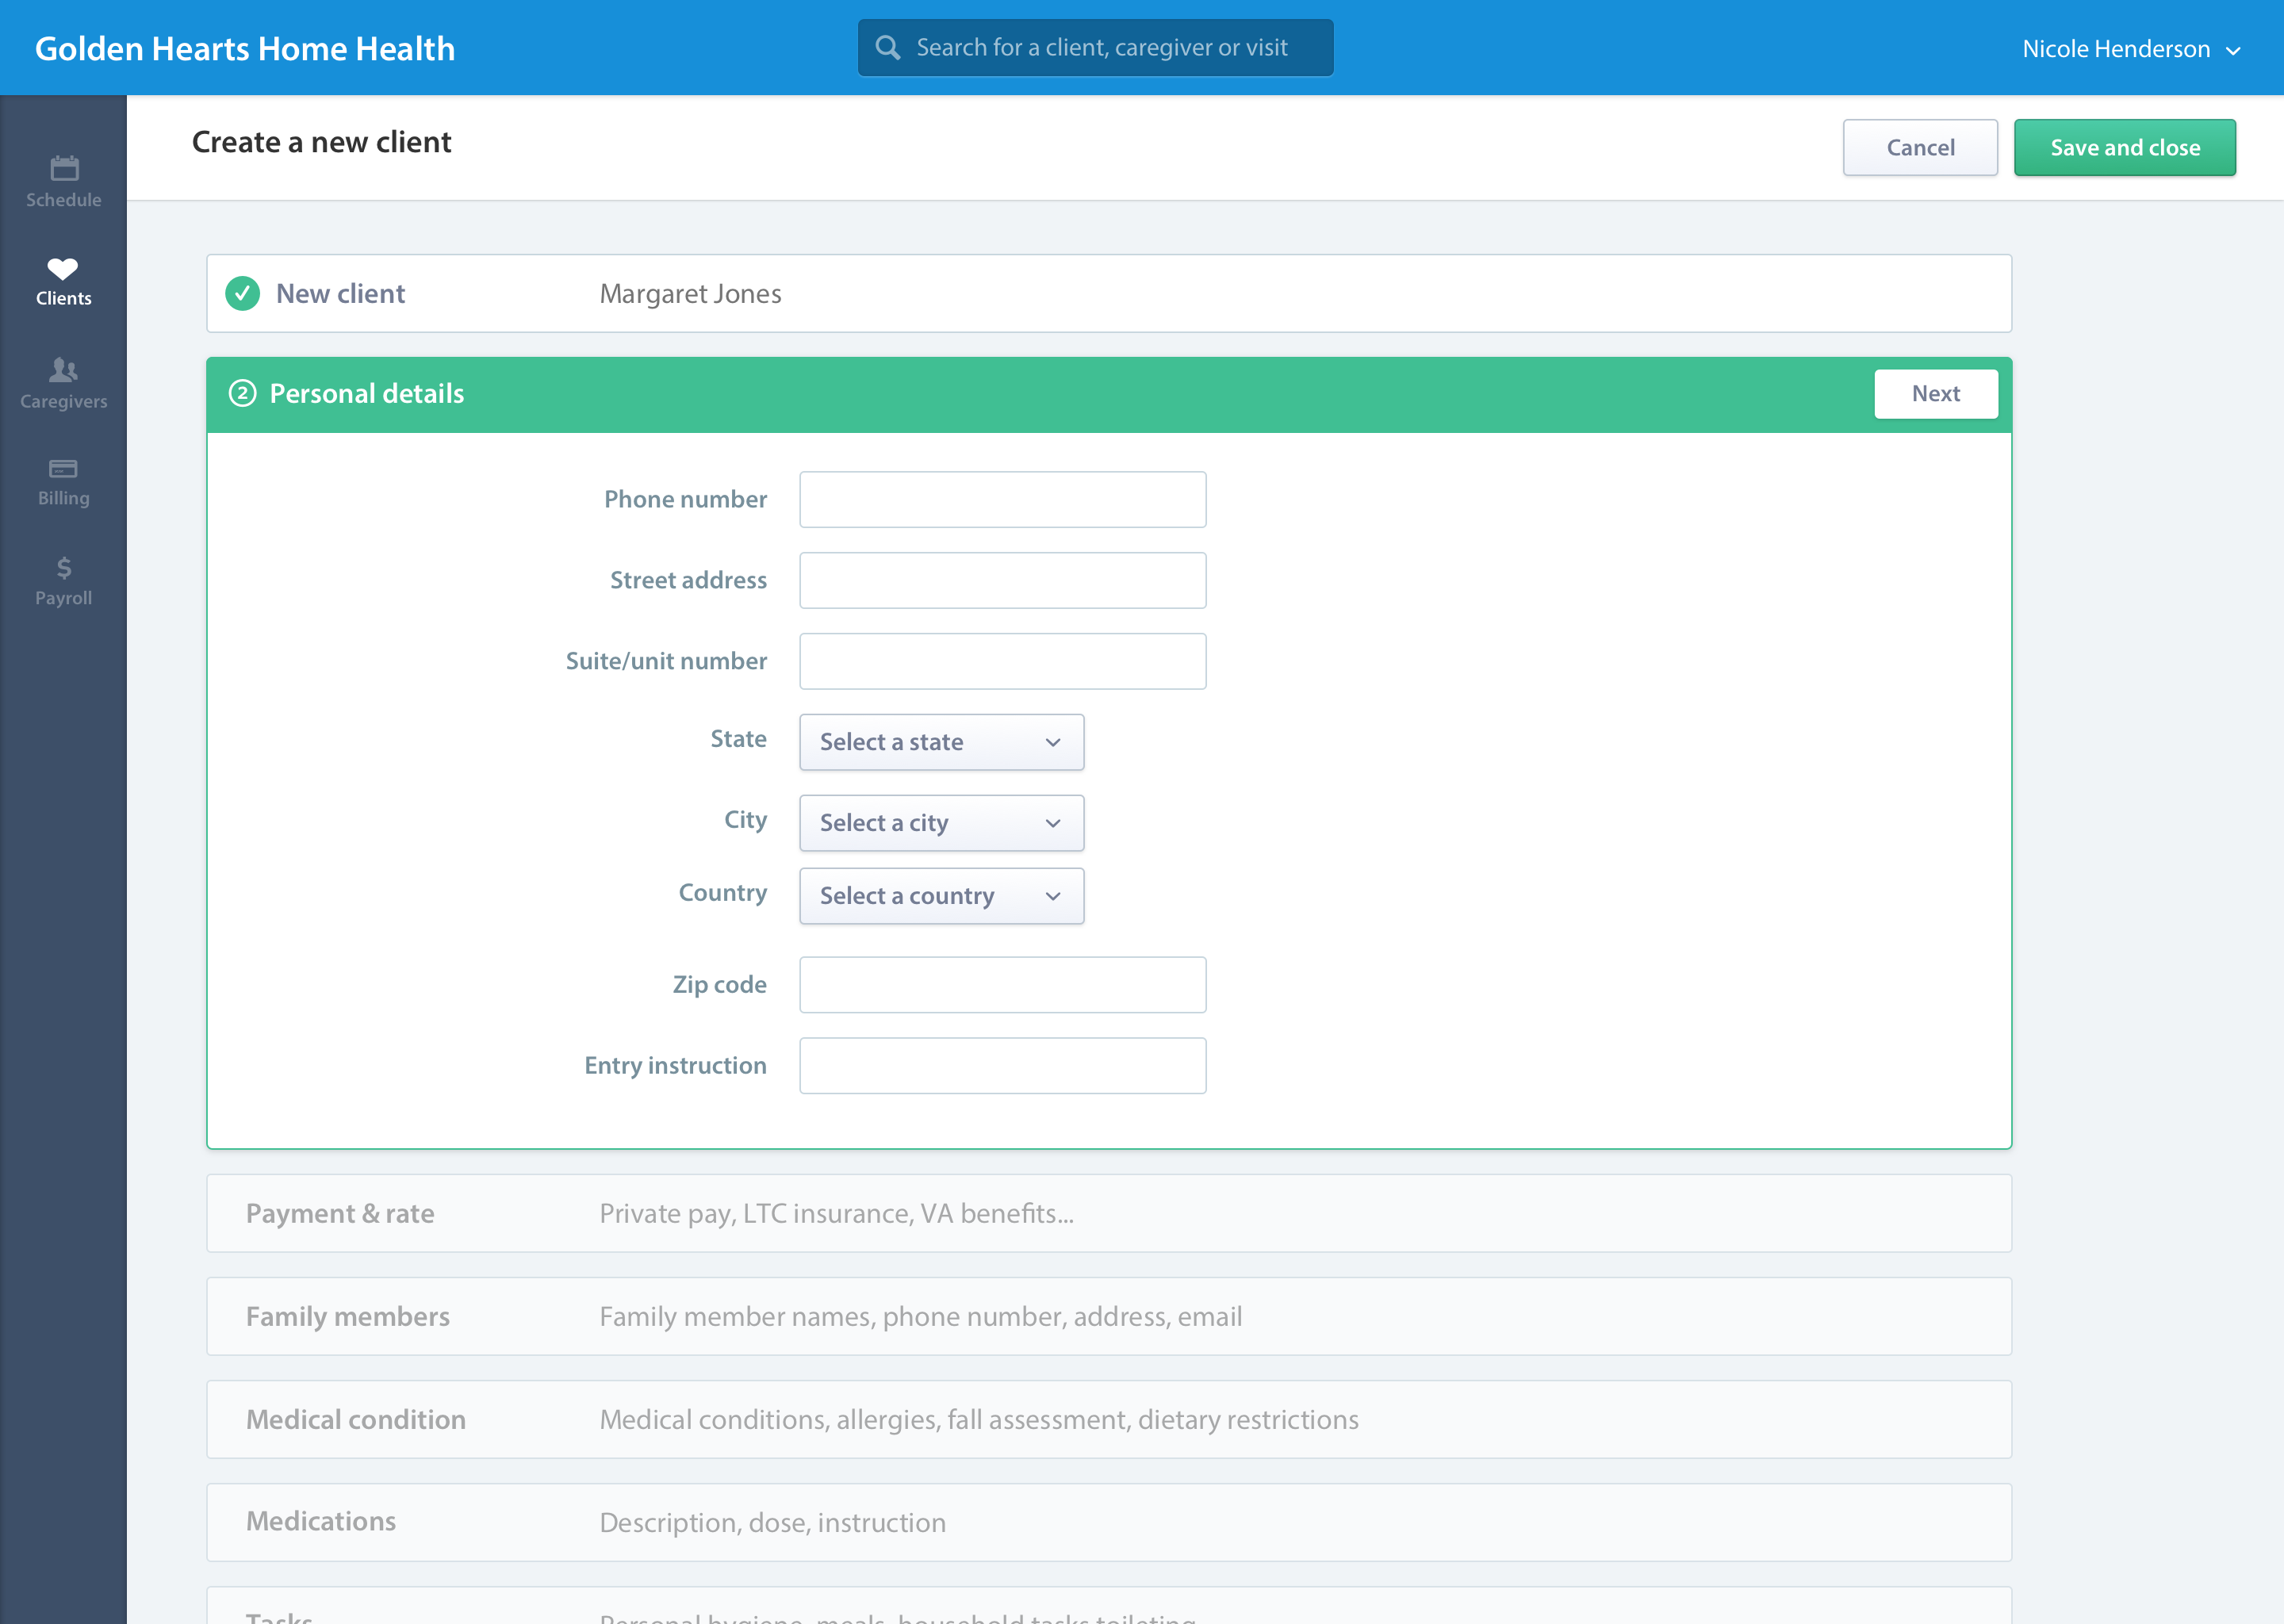Open the Schedule calendar icon
Screen dimensions: 2284x1624
tap(64, 168)
